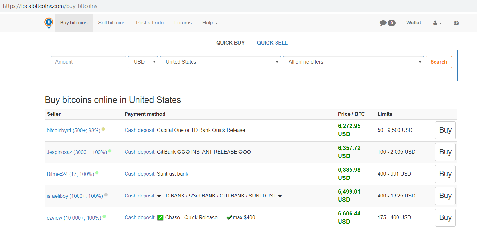Go to Sell bitcoins
This screenshot has width=477, height=229.
tap(112, 23)
